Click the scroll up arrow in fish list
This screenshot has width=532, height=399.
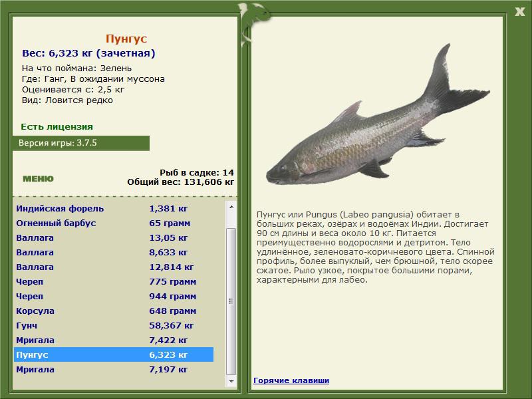(231, 207)
